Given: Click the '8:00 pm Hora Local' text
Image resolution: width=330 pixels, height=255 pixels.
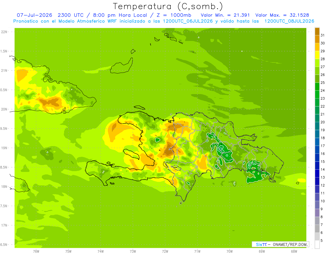Looking at the screenshot, I should [x=120, y=15].
